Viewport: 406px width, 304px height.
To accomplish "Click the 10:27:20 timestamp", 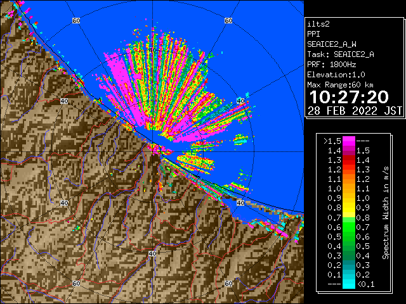I will tap(349, 97).
